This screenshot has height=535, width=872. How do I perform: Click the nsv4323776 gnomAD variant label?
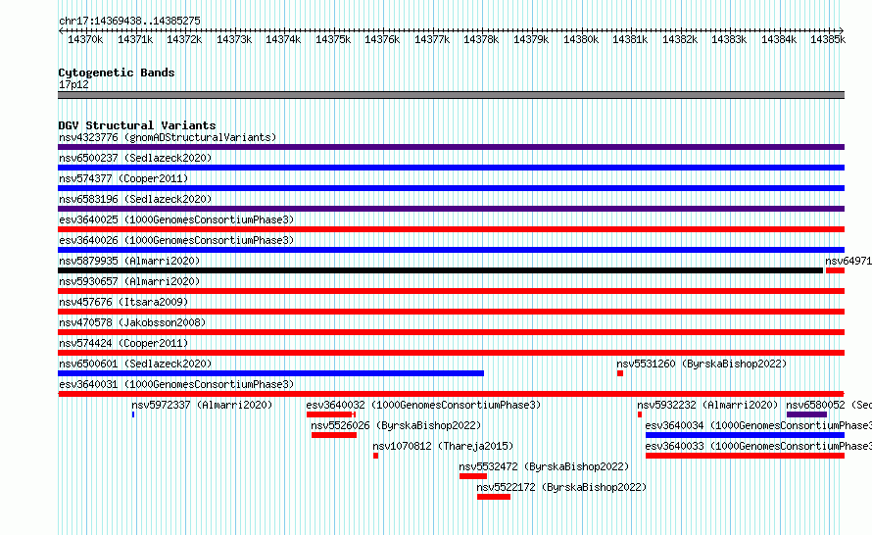168,137
